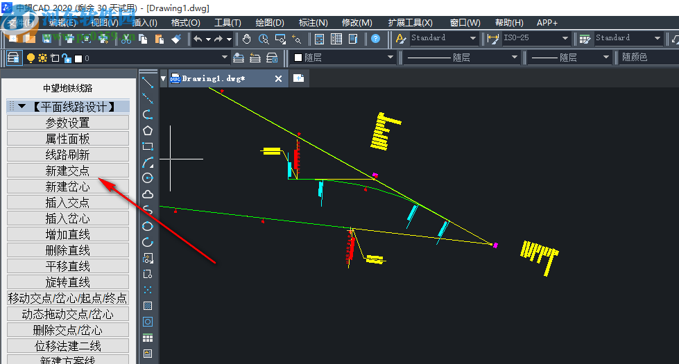Collapse the 平面线路设计 section
The height and width of the screenshot is (364, 679).
[x=22, y=106]
